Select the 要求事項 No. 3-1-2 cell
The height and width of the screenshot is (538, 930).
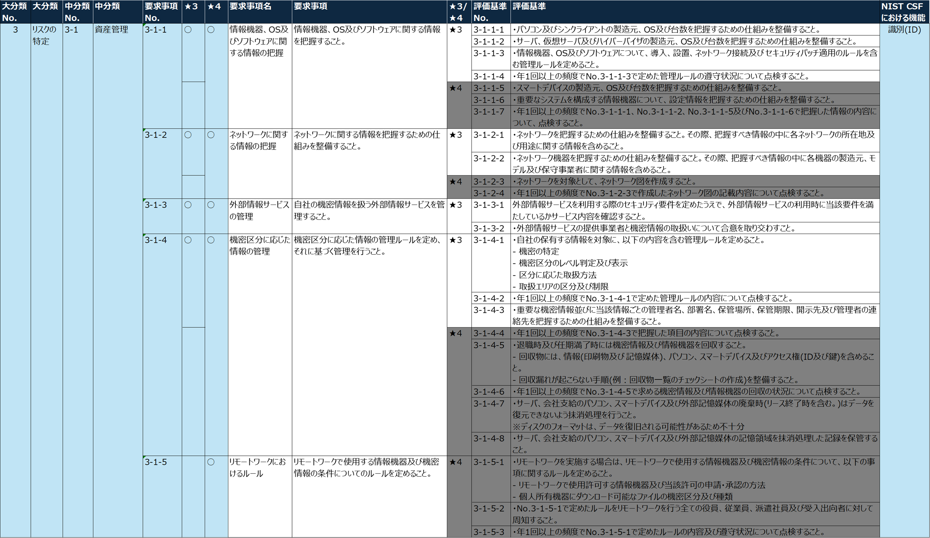coord(162,164)
